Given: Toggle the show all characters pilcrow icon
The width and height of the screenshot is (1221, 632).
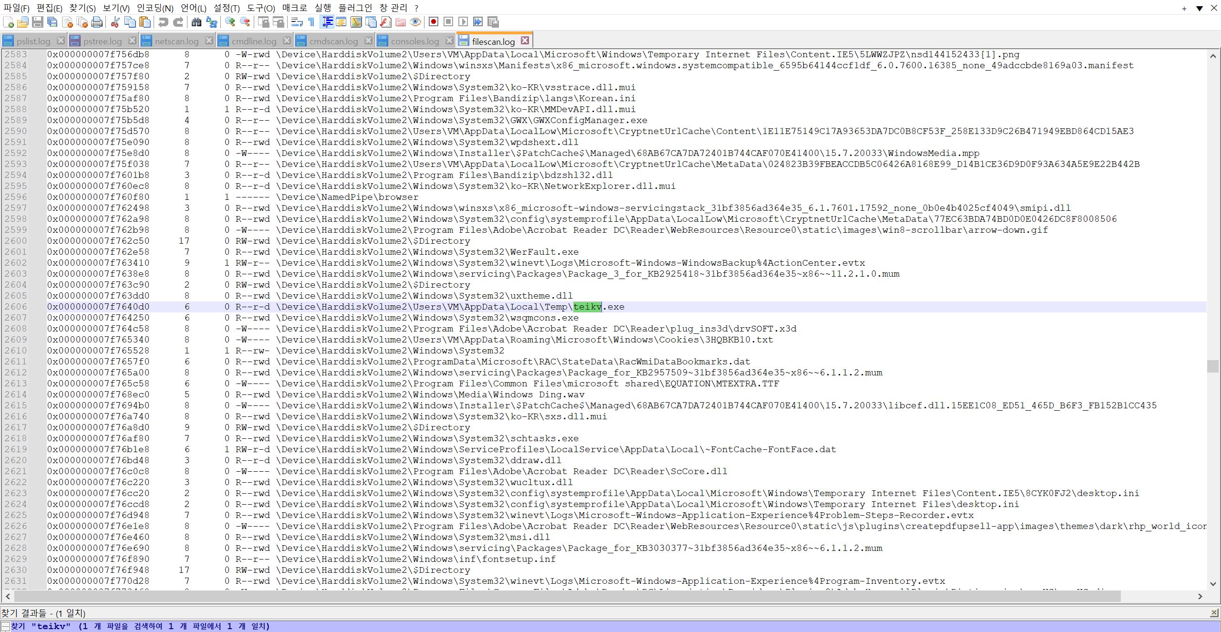Looking at the screenshot, I should (x=311, y=22).
